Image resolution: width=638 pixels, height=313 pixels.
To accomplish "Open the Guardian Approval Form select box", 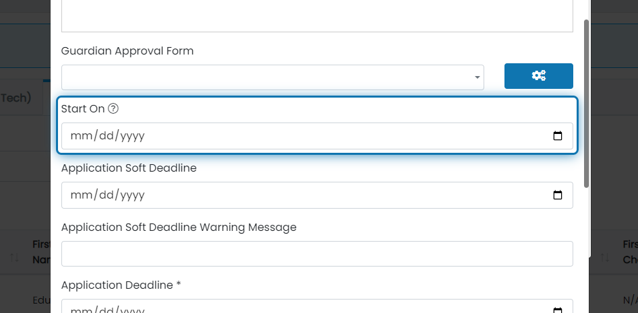I will pos(272,77).
